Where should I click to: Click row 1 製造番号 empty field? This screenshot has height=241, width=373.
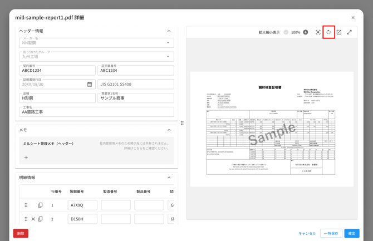tap(116, 205)
